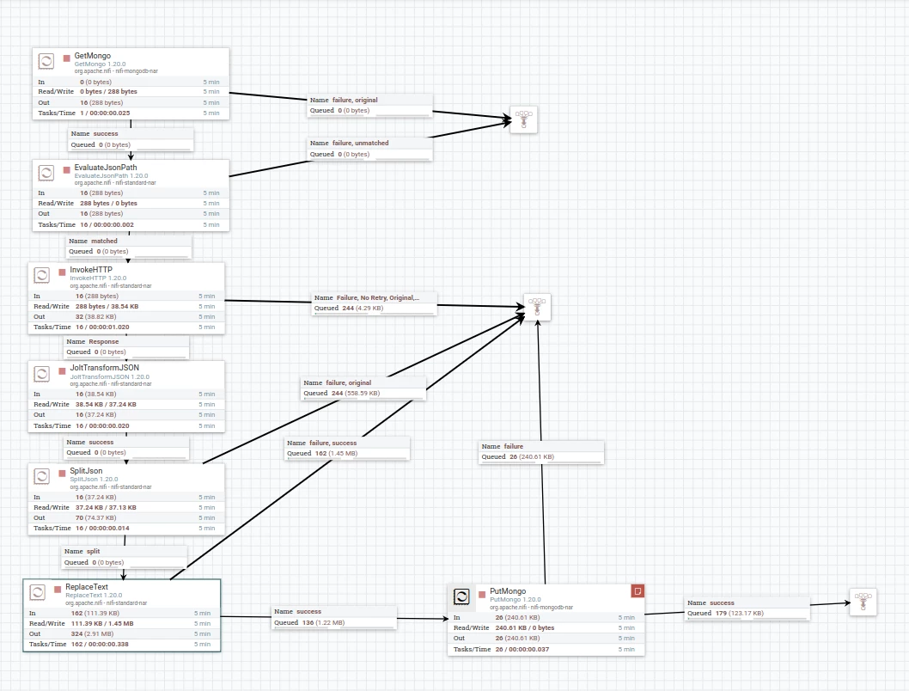The image size is (909, 691).
Task: Click the GetMongo processor name
Action: pyautogui.click(x=92, y=56)
